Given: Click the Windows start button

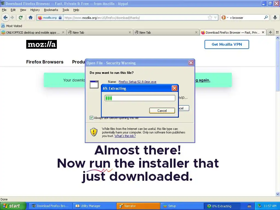Looking at the screenshot, I should [13, 206].
